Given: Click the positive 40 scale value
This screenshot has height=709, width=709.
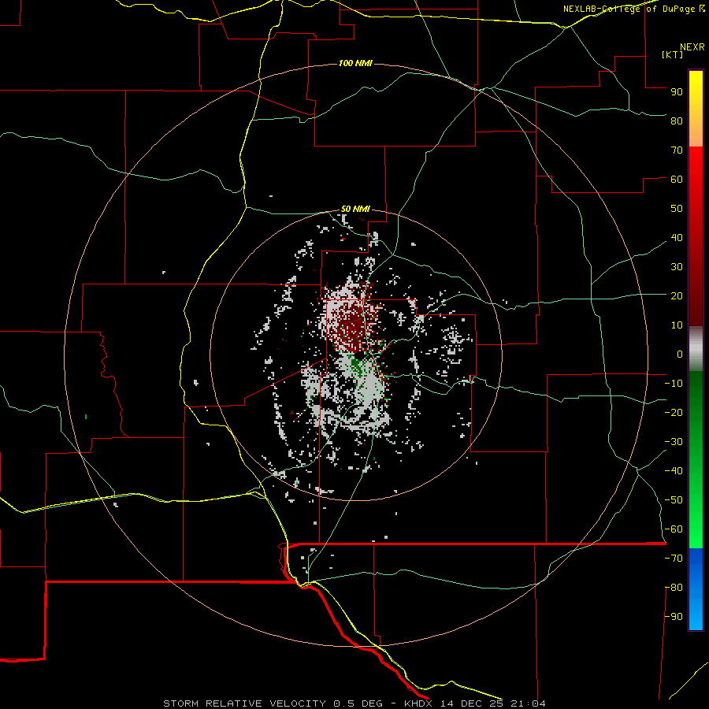Looking at the screenshot, I should click(677, 237).
